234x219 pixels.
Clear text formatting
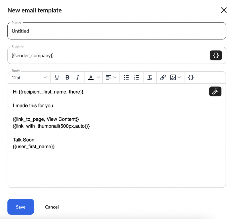pos(150,78)
